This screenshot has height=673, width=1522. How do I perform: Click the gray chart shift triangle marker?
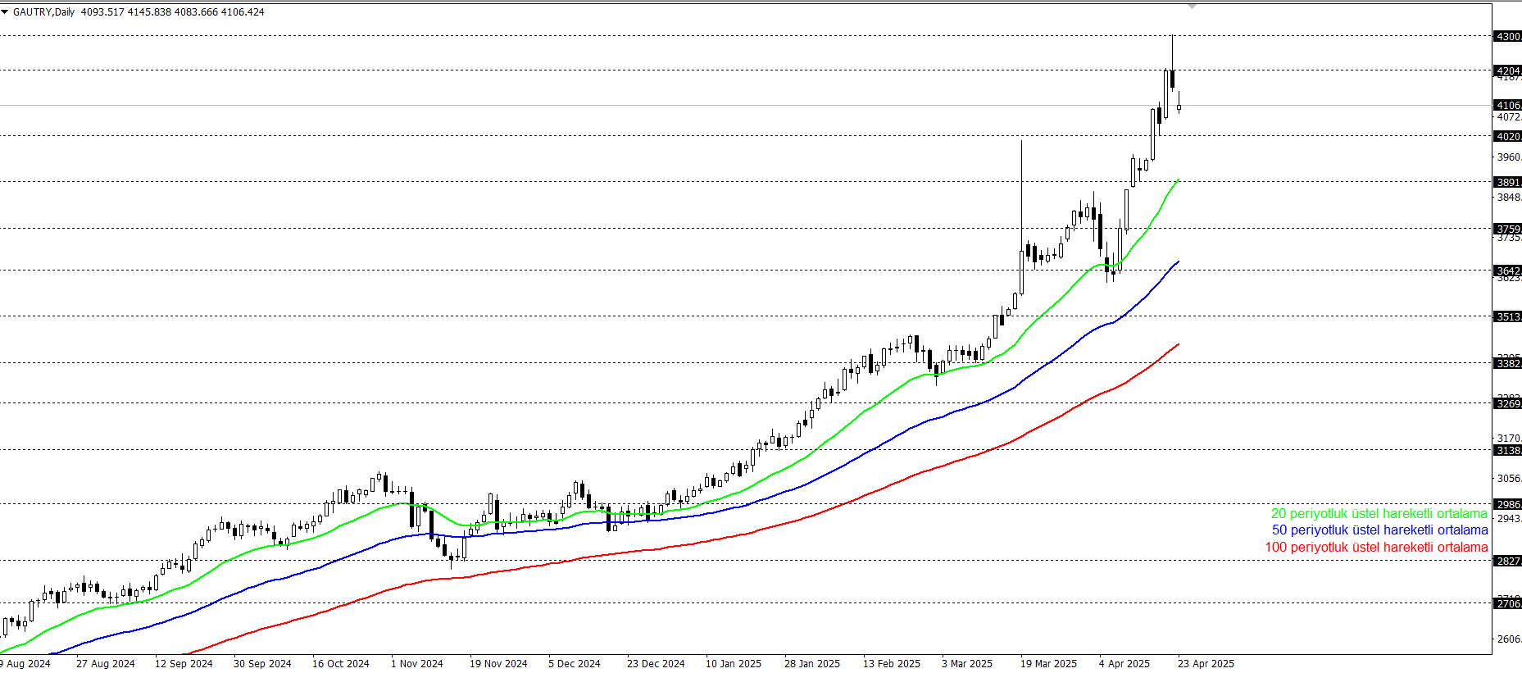[1192, 7]
